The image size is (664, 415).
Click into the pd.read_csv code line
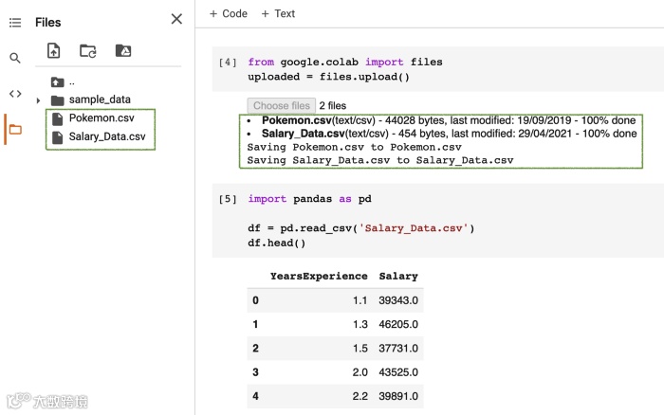[360, 228]
